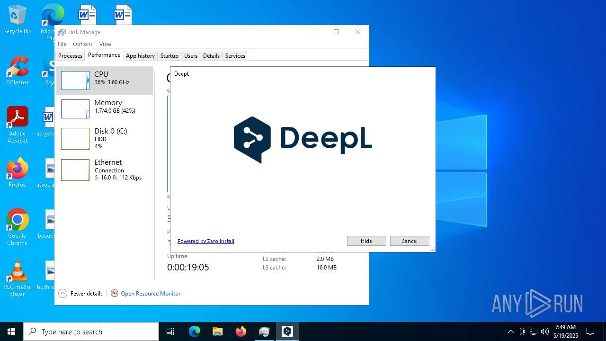The width and height of the screenshot is (606, 341).
Task: Select the Disk 0 (C:) performance entry
Action: click(x=105, y=138)
